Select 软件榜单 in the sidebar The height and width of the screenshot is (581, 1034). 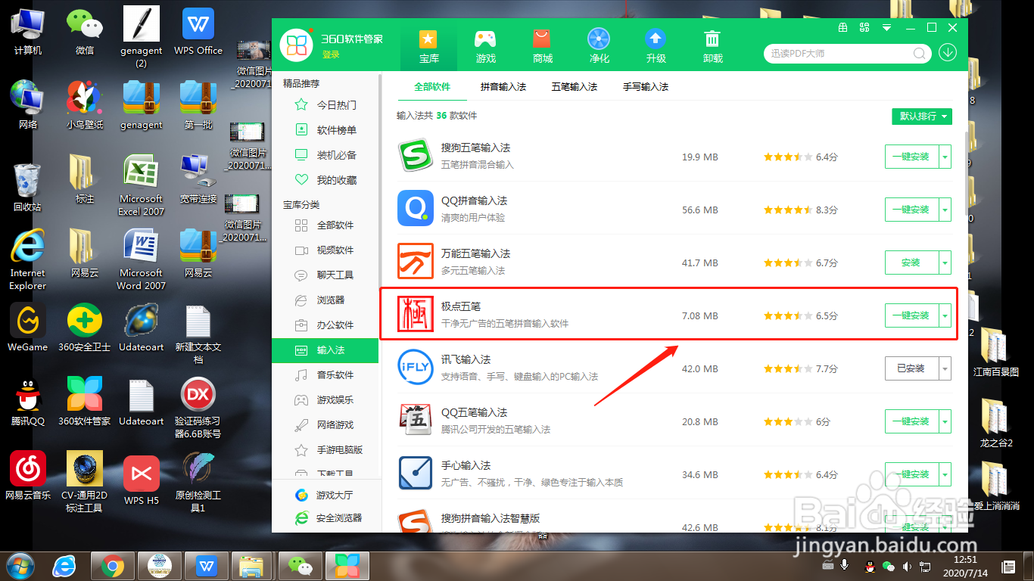(x=325, y=130)
